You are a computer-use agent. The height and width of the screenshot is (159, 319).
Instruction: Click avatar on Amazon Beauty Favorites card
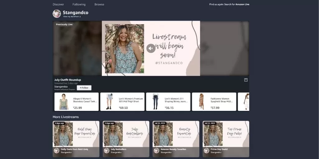(x=156, y=151)
